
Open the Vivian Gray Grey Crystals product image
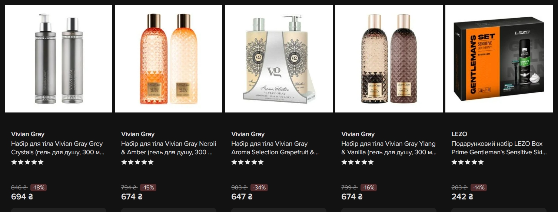coord(59,59)
